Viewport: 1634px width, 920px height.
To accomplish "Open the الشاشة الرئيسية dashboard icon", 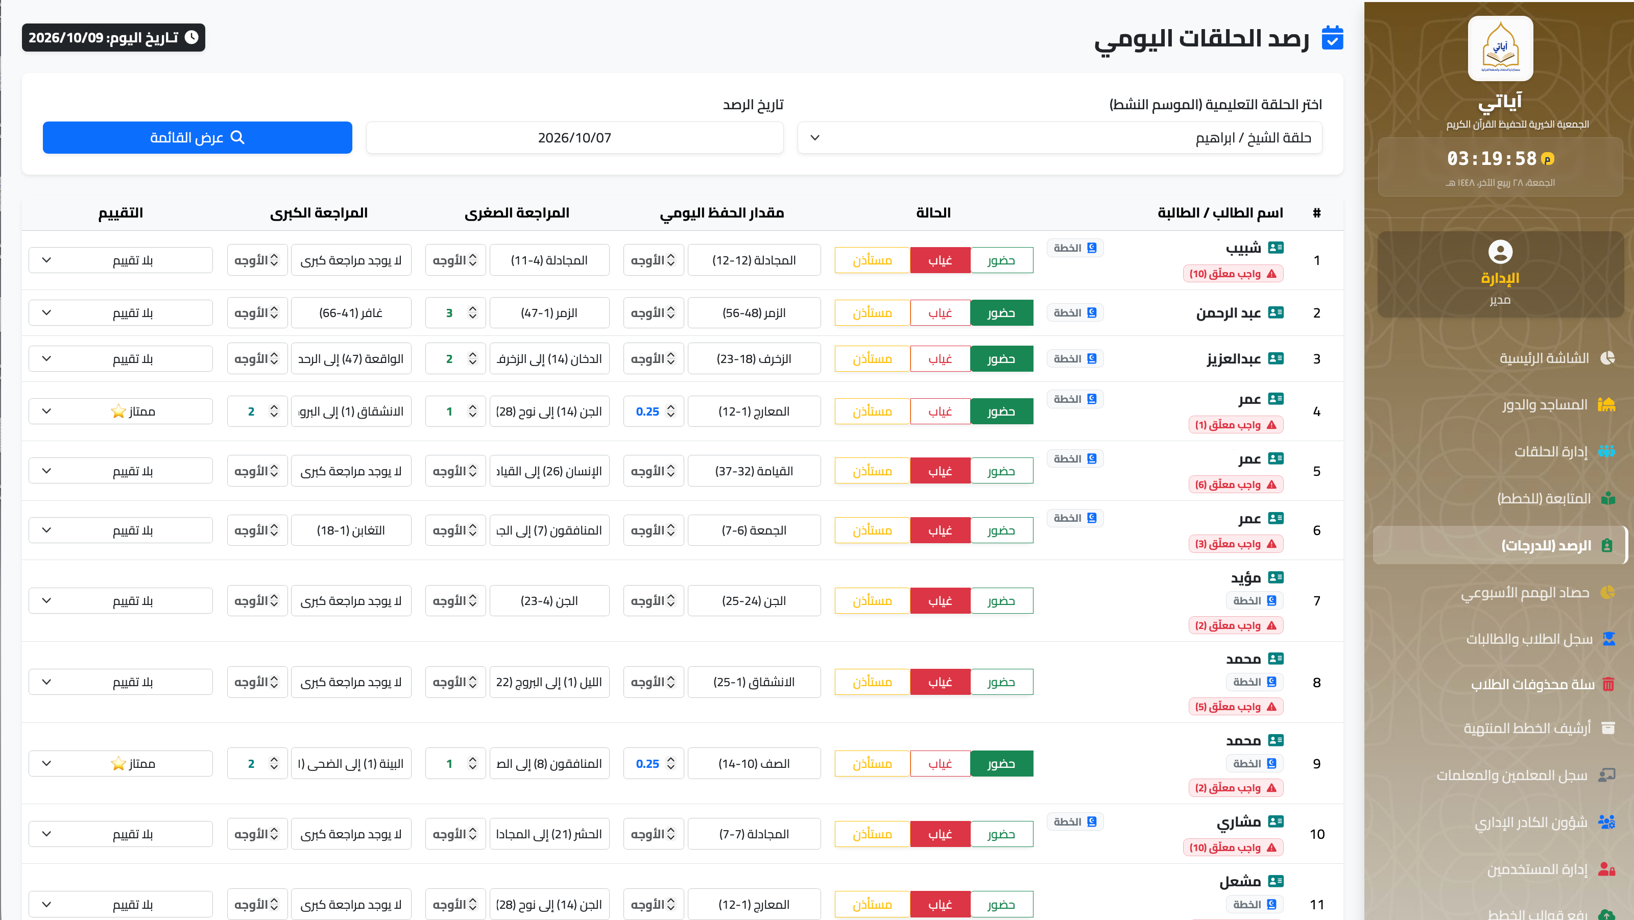I will (x=1607, y=358).
